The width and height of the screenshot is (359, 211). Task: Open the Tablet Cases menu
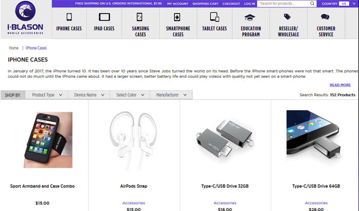tap(214, 28)
